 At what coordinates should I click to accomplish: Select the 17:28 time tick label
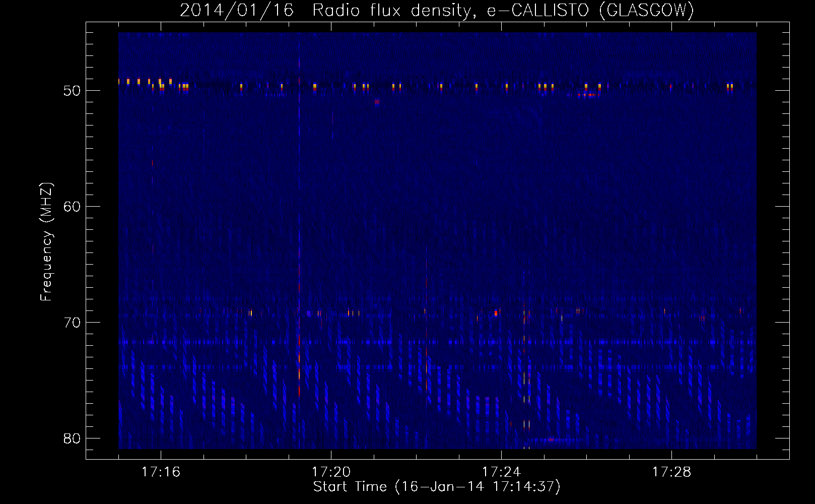671,472
